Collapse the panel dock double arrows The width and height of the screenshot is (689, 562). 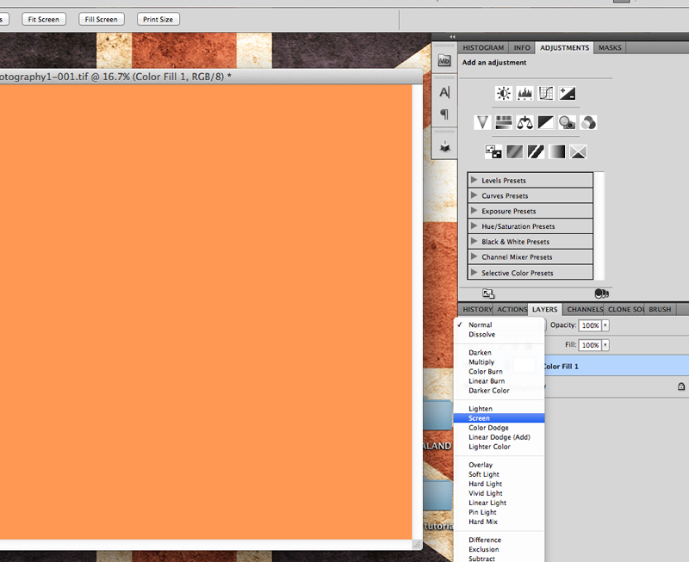pos(452,37)
